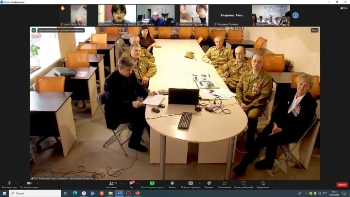Screen dimensions: 350x197
Task: Open Notes (Примечания) in toolbar
Action: point(263,185)
